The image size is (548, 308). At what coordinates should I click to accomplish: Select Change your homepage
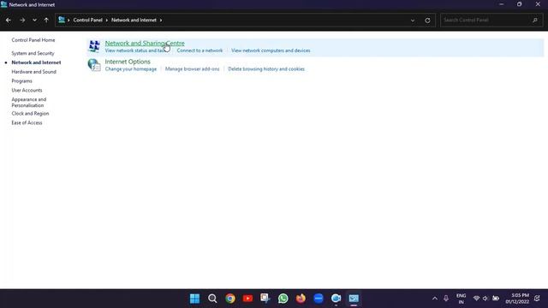coord(131,69)
